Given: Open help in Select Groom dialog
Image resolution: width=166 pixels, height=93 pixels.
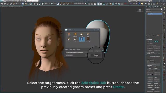Looking at the screenshot, I should 94,30.
